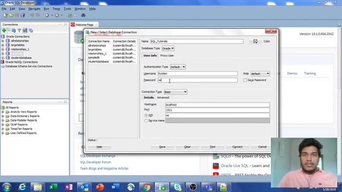
Task: Select the SID radio button
Action: 146,115
